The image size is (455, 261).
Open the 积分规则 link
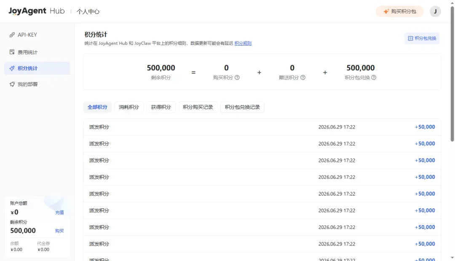[x=243, y=43]
